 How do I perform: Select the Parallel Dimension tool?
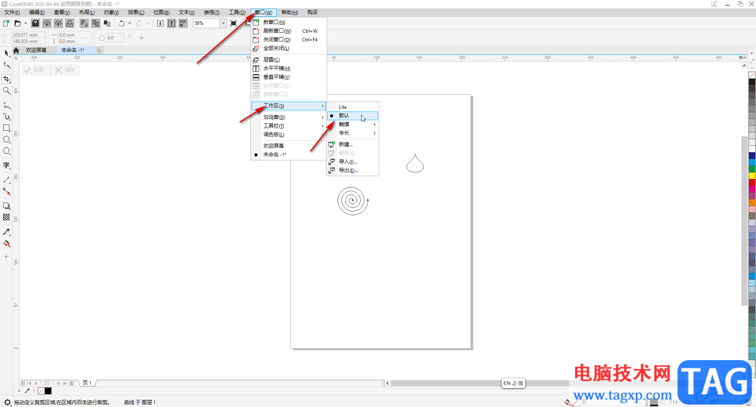pyautogui.click(x=6, y=180)
